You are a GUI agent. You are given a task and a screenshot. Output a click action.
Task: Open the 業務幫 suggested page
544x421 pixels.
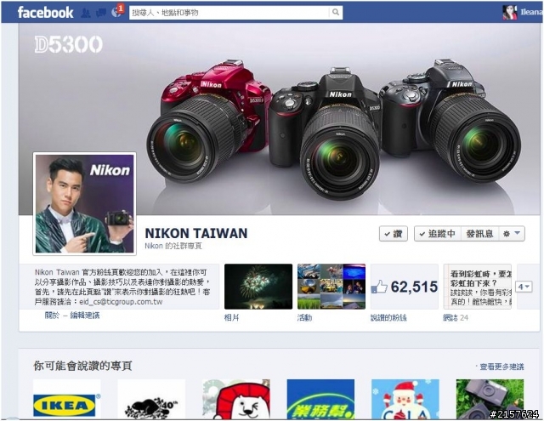320,399
